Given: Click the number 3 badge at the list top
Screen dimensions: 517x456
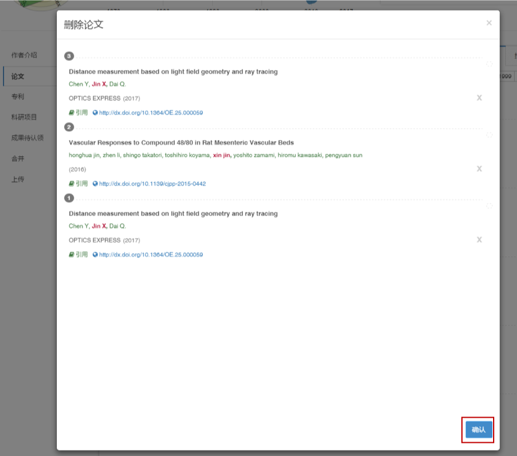Looking at the screenshot, I should pyautogui.click(x=69, y=56).
